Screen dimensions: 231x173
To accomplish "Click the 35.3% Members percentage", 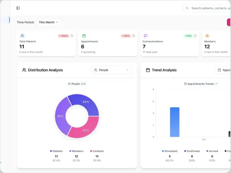I will [76, 161].
